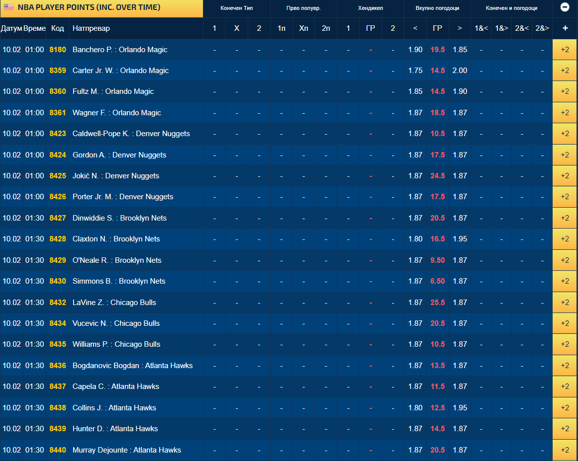The width and height of the screenshot is (578, 461).
Task: Collapse the NBA Player Points section with the minus icon
Action: click(565, 7)
